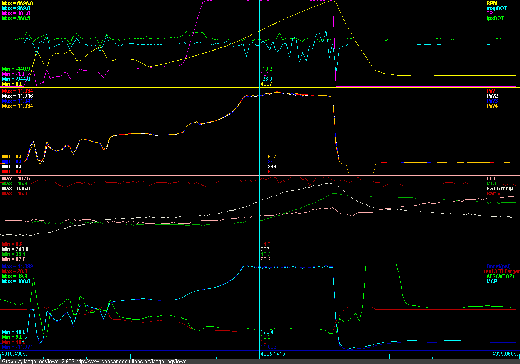Click the Max = 936.0 EGT value
Image resolution: width=520 pixels, height=364 pixels.
[16, 189]
